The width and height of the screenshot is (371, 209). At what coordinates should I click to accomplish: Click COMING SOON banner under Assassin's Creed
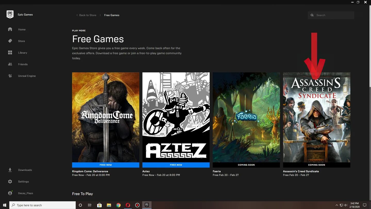coord(317,165)
